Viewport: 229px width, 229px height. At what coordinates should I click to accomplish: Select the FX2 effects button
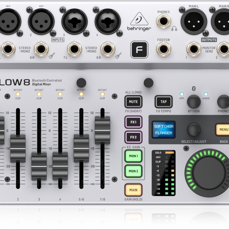133,137
